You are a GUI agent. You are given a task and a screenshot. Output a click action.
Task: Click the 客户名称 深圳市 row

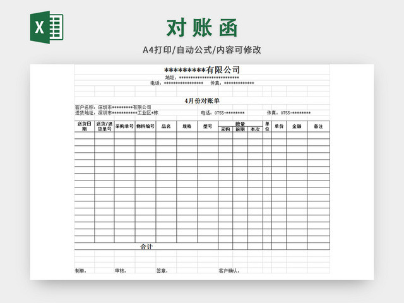tap(113, 107)
